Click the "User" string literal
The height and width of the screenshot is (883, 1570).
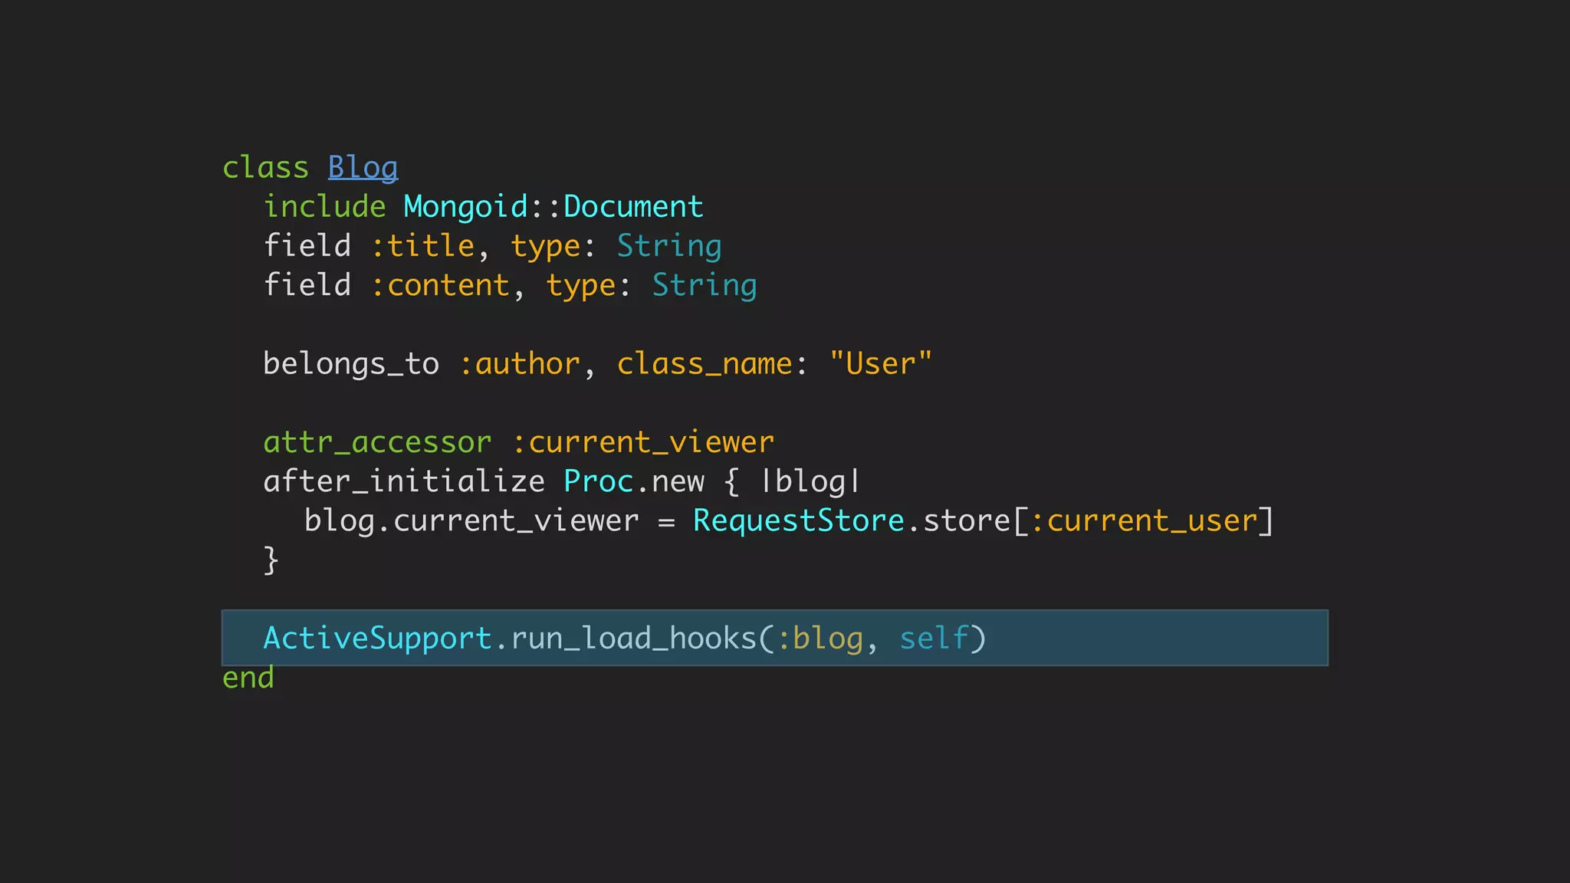(x=881, y=363)
